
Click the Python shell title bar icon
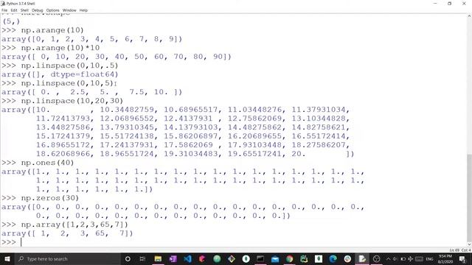point(3,3)
